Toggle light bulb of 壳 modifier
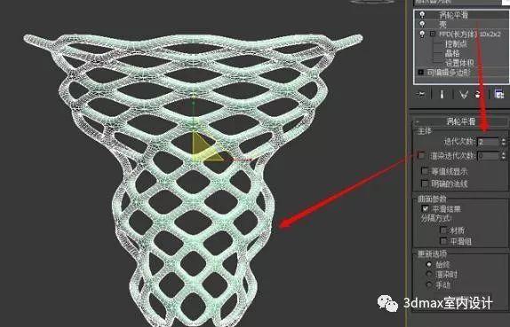510x327 pixels. (422, 24)
